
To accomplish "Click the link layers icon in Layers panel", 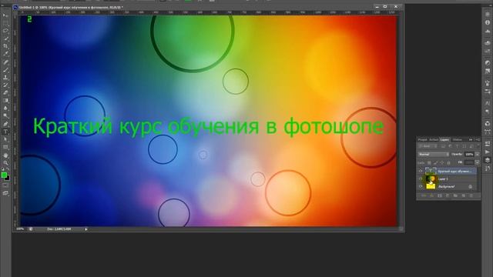I will coord(424,195).
